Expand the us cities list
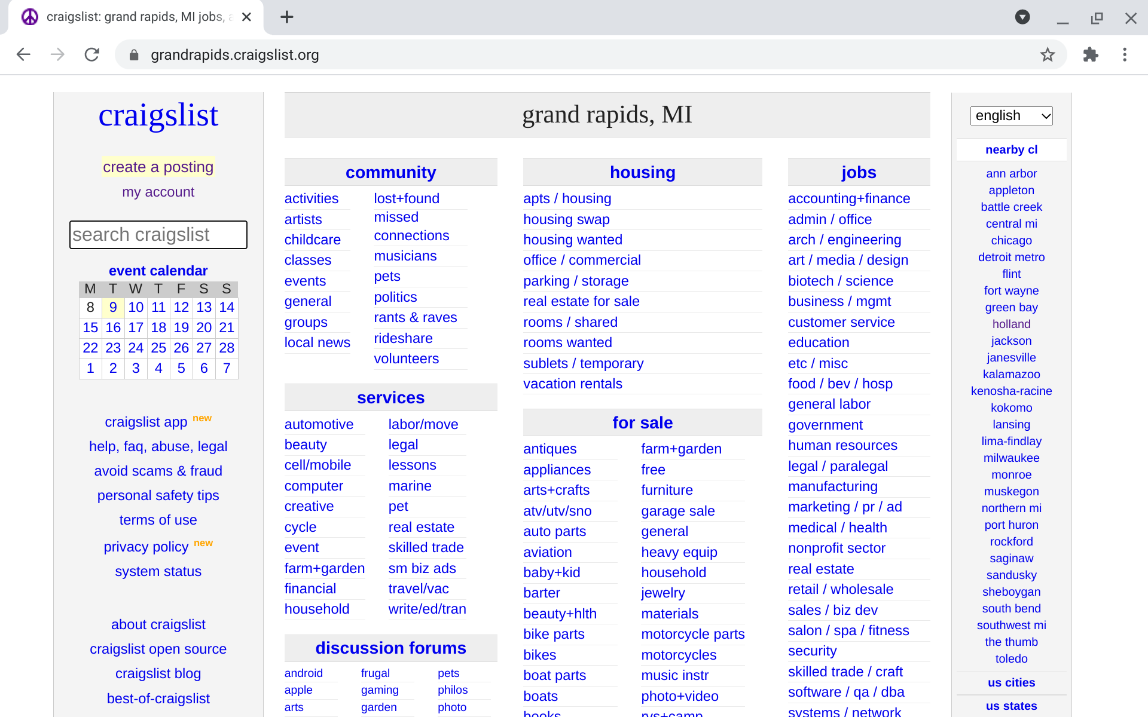The width and height of the screenshot is (1148, 717). click(1011, 682)
